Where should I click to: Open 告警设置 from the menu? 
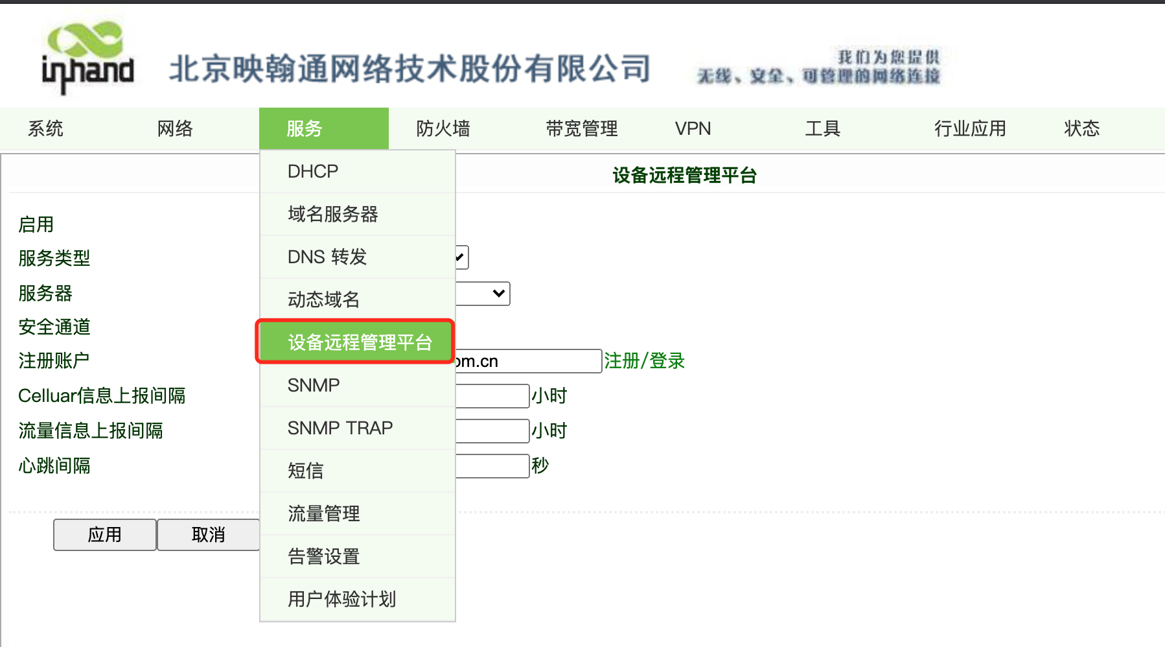323,556
